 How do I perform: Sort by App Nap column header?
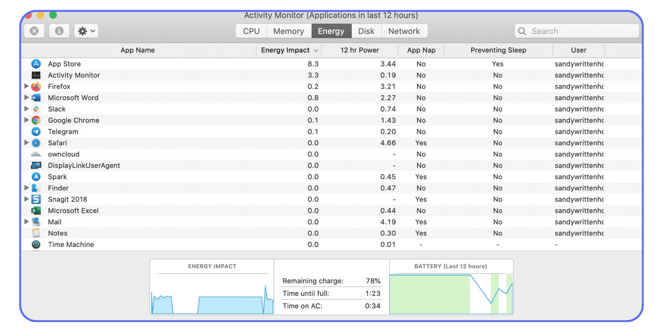coord(421,50)
